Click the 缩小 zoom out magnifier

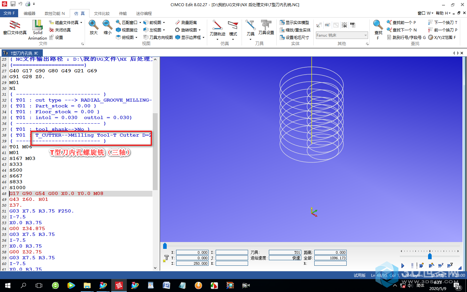pyautogui.click(x=108, y=28)
